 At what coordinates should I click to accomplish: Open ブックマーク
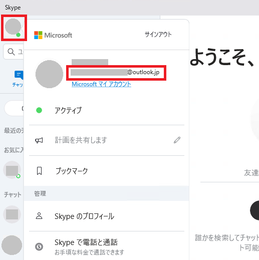pyautogui.click(x=107, y=171)
